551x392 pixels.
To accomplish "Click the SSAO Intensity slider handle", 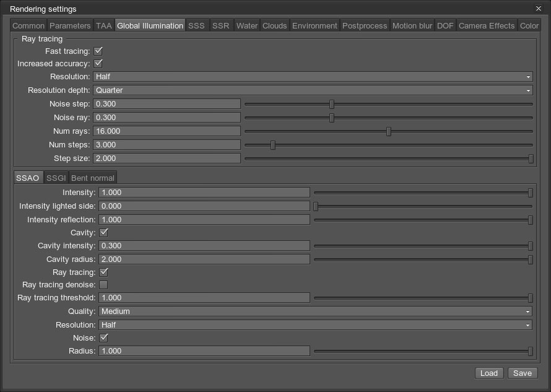I will pos(531,193).
